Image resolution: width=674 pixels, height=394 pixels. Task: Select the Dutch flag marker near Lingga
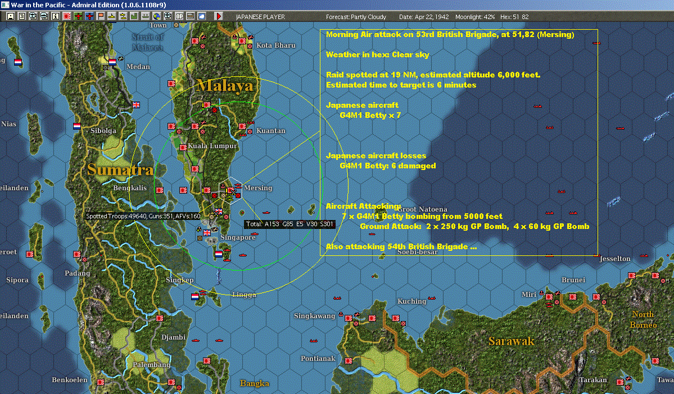tap(194, 296)
